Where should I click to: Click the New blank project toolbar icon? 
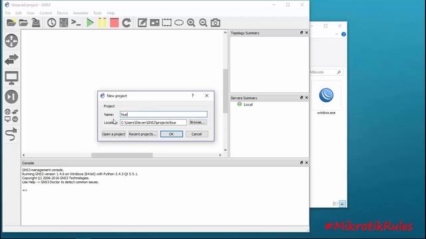point(11,23)
